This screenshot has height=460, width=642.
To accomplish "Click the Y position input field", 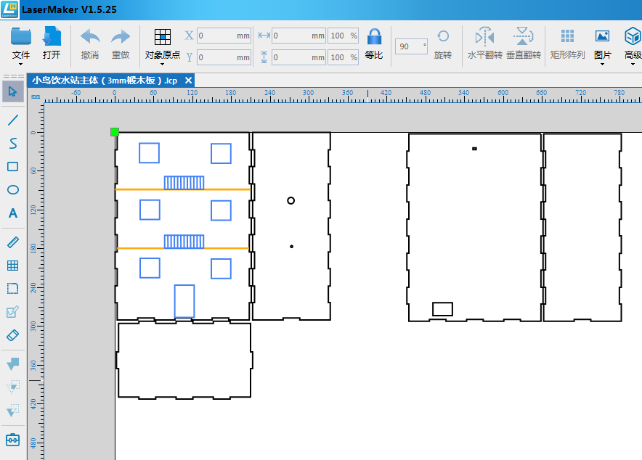I will [224, 57].
